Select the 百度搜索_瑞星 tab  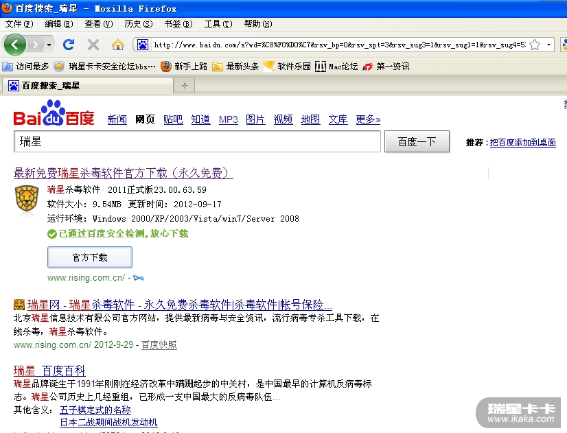[86, 86]
